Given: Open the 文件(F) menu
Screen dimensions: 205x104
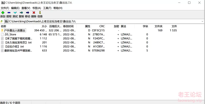Looking at the screenshot, I should coord(5,8).
